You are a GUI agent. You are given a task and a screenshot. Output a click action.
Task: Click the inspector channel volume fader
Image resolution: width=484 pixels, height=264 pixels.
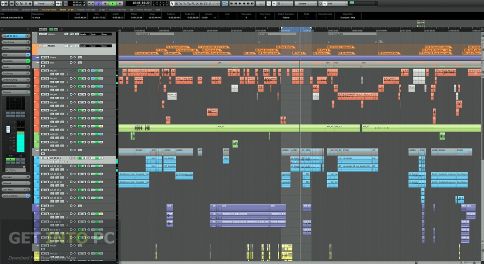click(x=8, y=129)
